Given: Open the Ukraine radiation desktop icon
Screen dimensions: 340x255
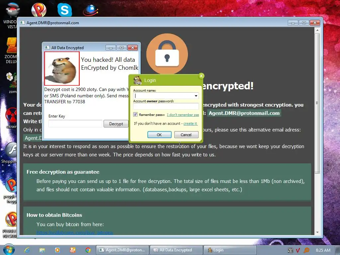Looking at the screenshot, I should [x=11, y=118].
